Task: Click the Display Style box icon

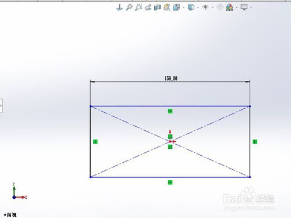Action: pyautogui.click(x=191, y=8)
